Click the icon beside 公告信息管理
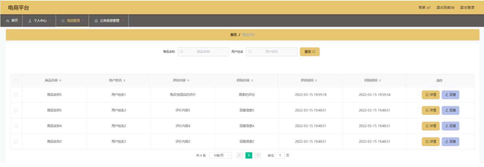Screen dimensions: 484x167 96,21
